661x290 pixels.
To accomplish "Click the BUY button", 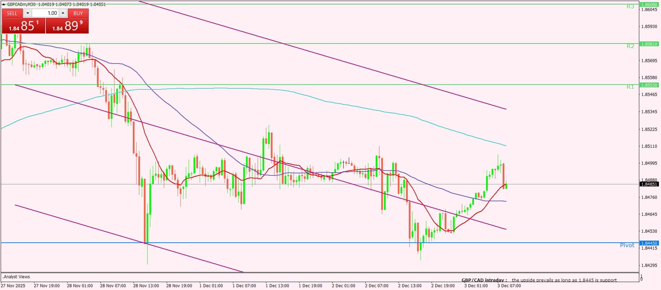I will [x=78, y=13].
